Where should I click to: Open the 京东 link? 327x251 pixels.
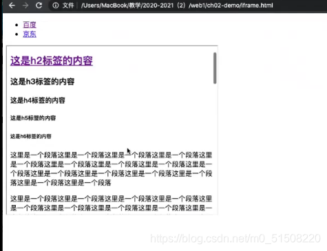tap(30, 34)
